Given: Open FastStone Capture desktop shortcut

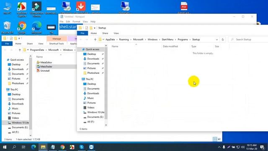Looking at the screenshot, I should point(22,9).
